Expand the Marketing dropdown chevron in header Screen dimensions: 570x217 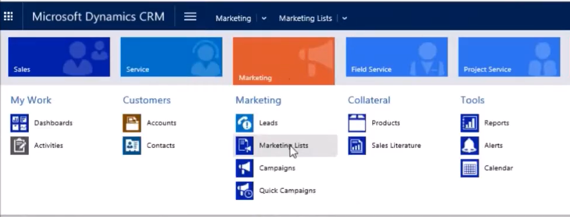tap(264, 19)
